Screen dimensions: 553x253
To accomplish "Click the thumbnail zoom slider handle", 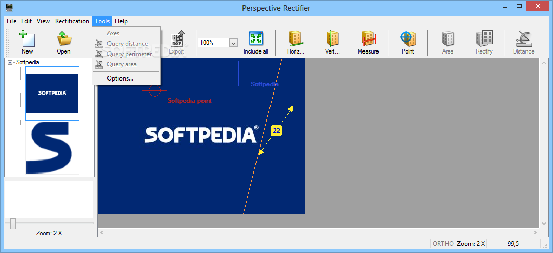I will (13, 223).
